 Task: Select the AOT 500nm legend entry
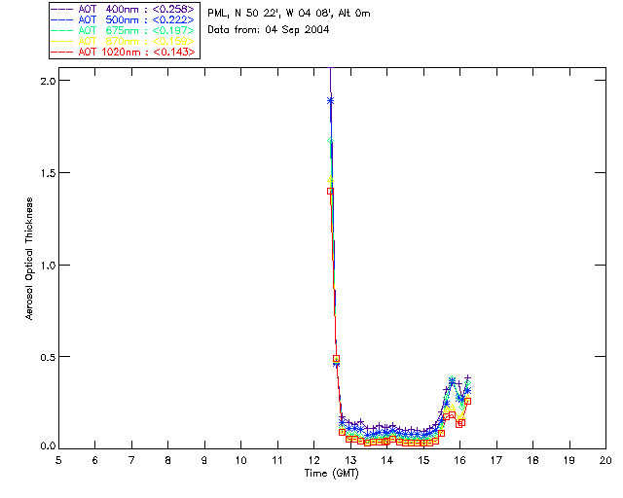pyautogui.click(x=124, y=19)
